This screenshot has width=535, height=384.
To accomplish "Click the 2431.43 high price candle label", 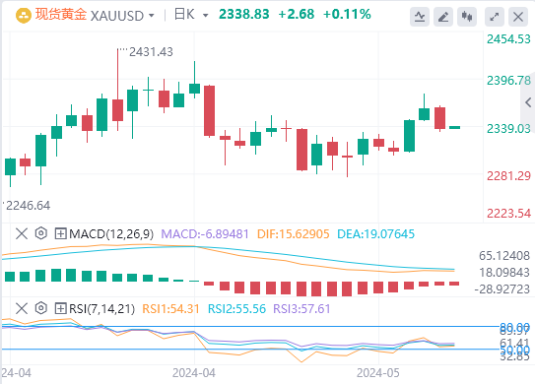I will (151, 52).
